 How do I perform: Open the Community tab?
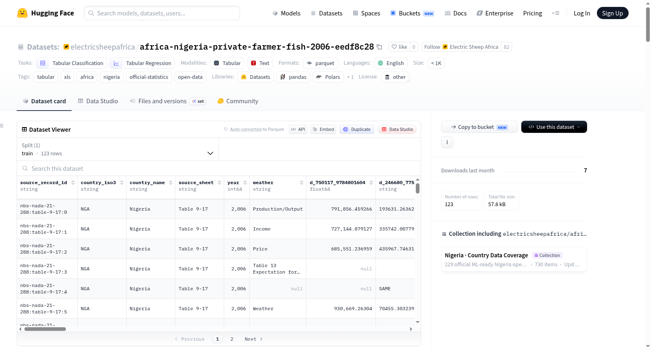pyautogui.click(x=238, y=101)
